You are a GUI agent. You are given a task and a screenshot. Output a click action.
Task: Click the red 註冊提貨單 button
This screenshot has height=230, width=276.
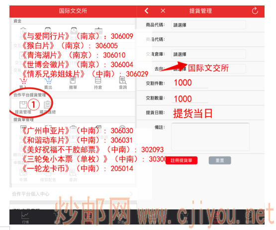(x=182, y=160)
